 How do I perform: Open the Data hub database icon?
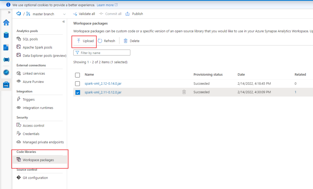(x=6, y=35)
